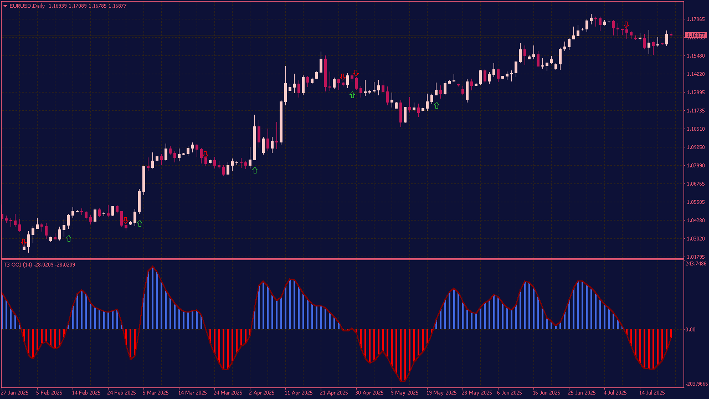Select the T3 CCI (14) indicator label
This screenshot has width=709, height=399.
point(39,265)
